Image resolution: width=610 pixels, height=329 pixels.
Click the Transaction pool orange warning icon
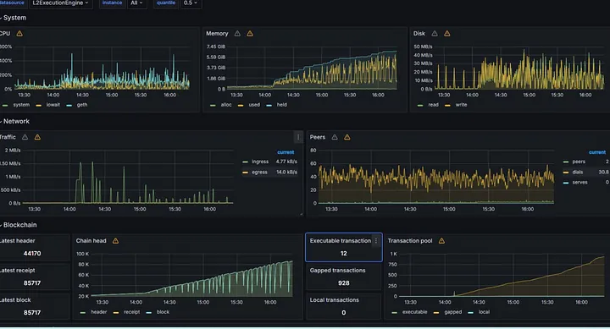click(x=441, y=241)
